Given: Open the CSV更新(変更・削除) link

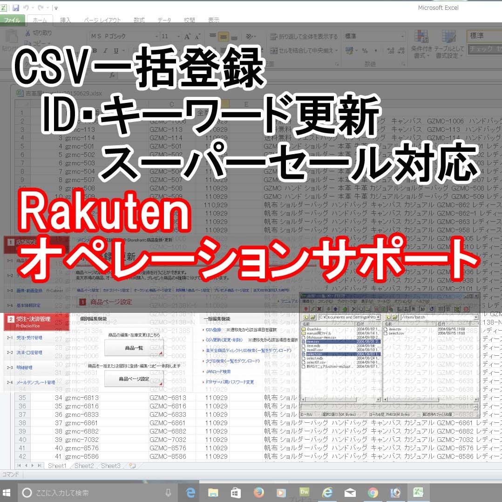Looking at the screenshot, I should 224,339.
